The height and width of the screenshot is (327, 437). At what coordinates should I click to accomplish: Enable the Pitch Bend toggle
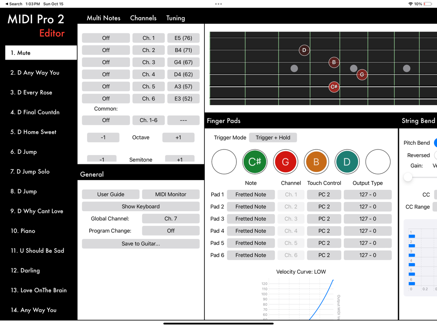[435, 143]
